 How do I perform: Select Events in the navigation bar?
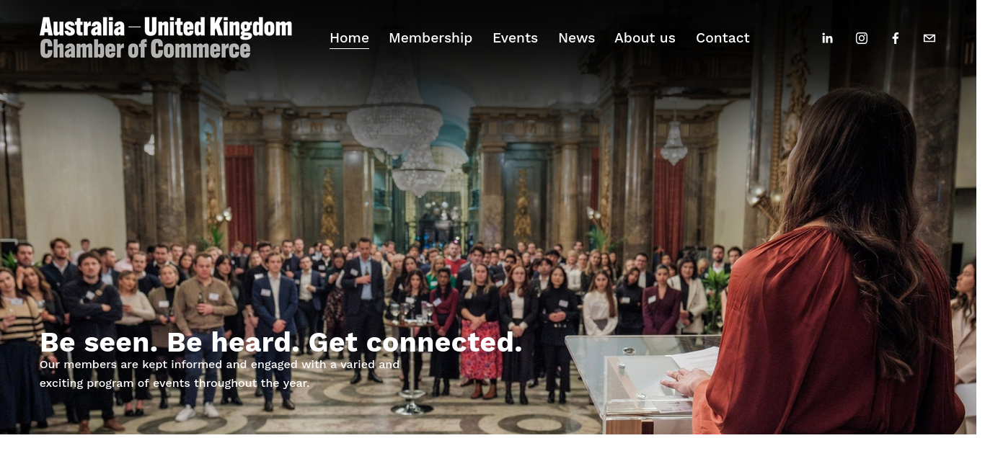[x=515, y=37]
